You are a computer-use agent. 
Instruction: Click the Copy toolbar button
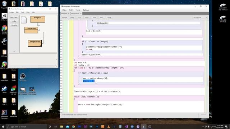click(x=87, y=18)
